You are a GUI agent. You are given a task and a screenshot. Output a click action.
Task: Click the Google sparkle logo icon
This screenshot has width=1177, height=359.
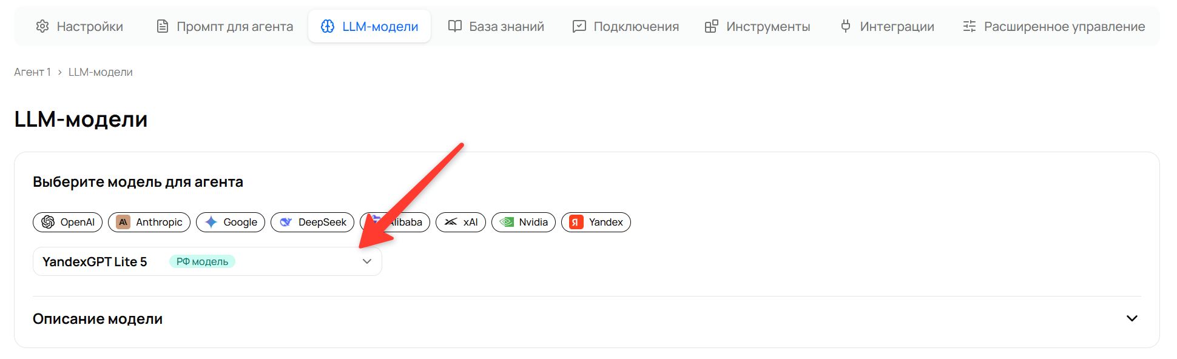point(211,222)
